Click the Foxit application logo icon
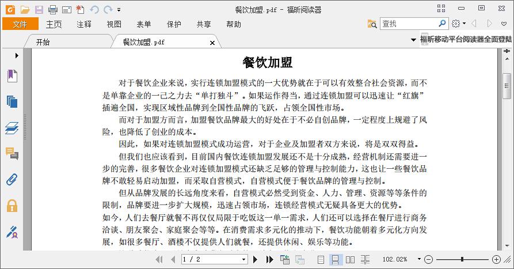The width and height of the screenshot is (514, 269). (10, 10)
